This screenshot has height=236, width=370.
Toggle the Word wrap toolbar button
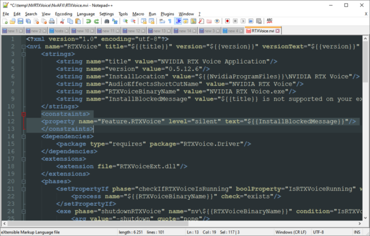162,21
